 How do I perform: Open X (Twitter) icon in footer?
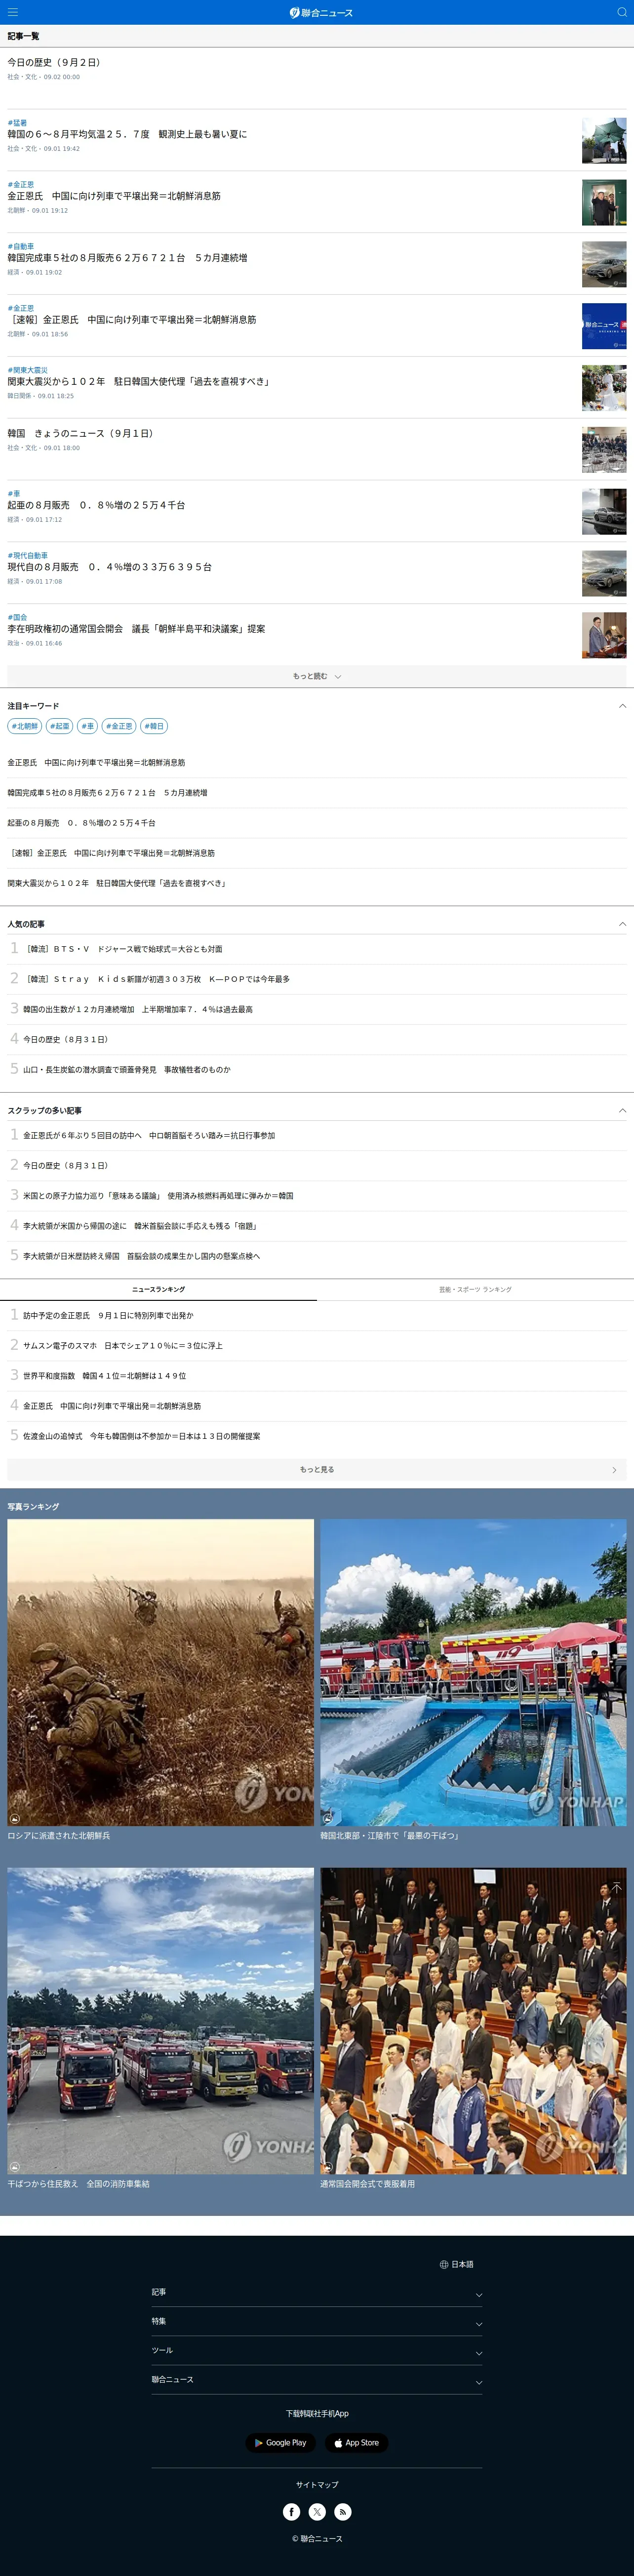(317, 2511)
